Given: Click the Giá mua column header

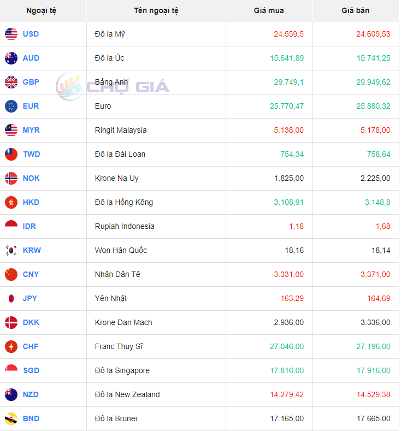Looking at the screenshot, I should tap(269, 10).
